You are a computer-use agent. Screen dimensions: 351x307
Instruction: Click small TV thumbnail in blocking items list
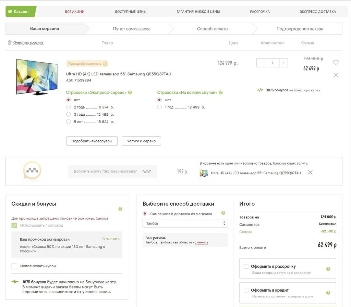click(204, 173)
